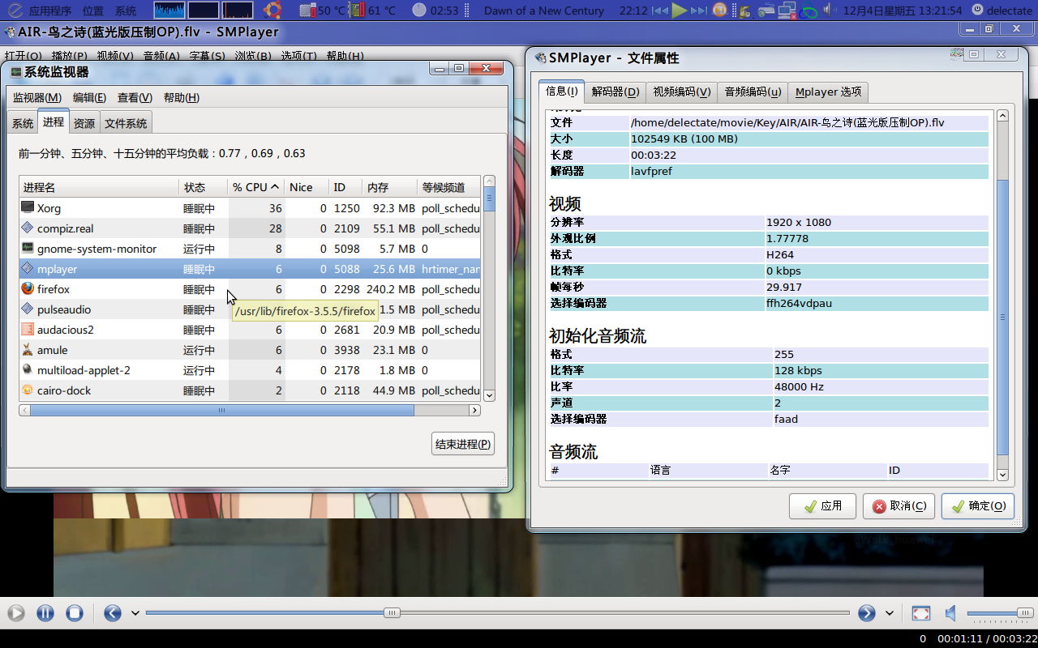
Task: Click the keyboard input method tray icon
Action: tap(766, 11)
